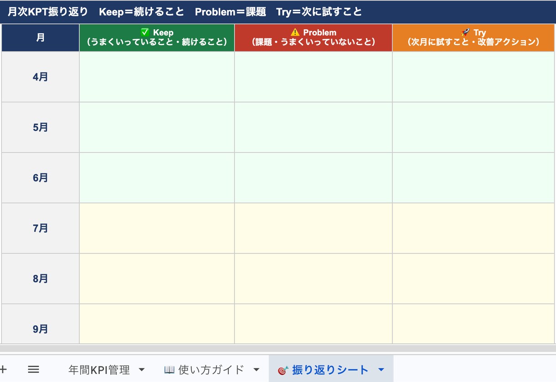Open the 振り返りシート tab dropdown arrow
This screenshot has height=382, width=556.
(x=381, y=370)
